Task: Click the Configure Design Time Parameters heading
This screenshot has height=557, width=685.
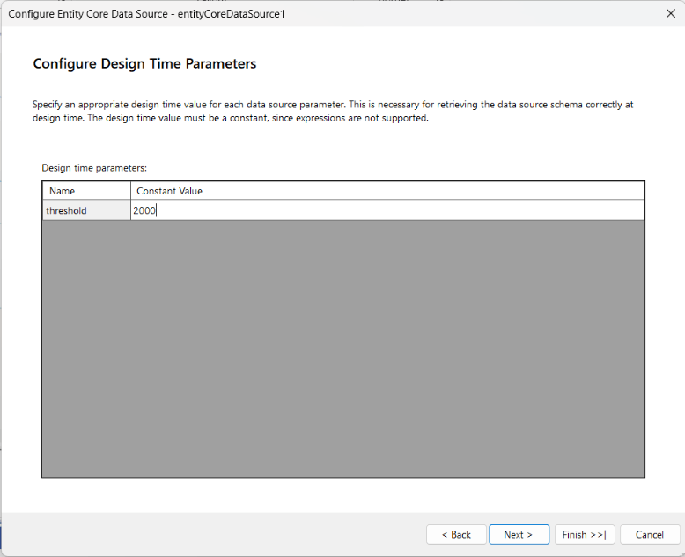Action: (144, 63)
